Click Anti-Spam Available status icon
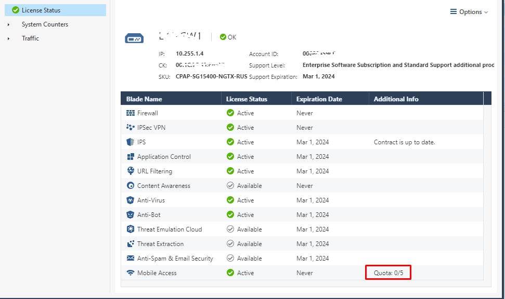The width and height of the screenshot is (505, 299). tap(230, 258)
